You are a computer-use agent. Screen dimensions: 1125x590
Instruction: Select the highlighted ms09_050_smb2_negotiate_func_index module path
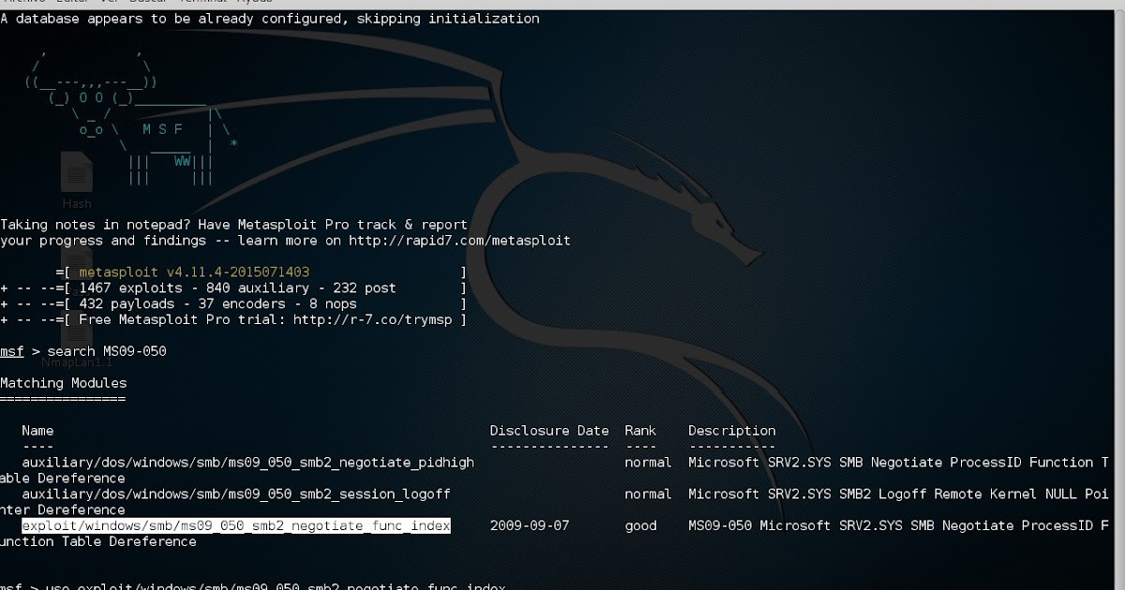click(x=235, y=525)
